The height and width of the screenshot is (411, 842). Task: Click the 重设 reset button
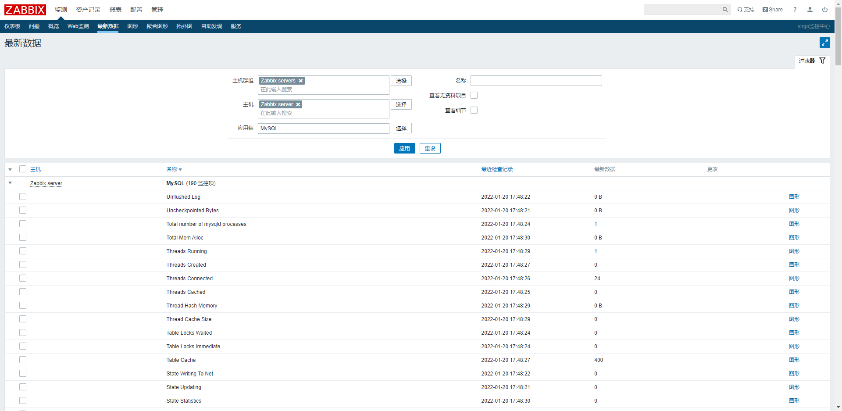[430, 148]
